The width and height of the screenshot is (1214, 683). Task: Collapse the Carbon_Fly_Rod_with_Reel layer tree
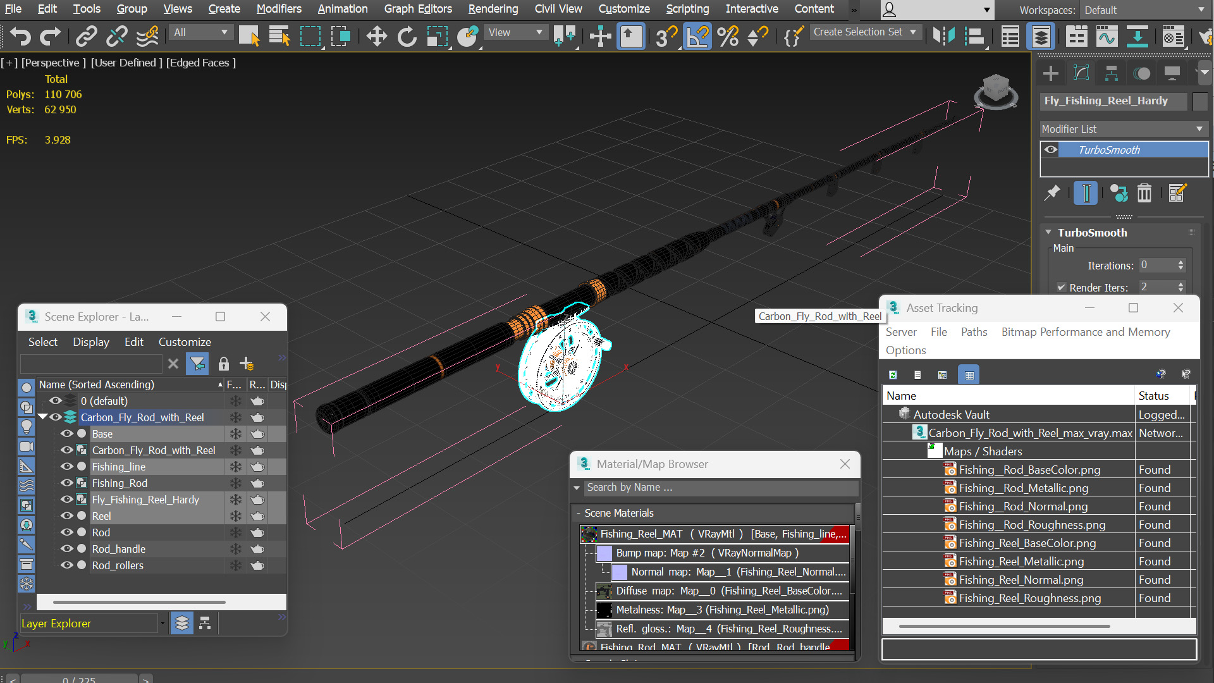42,417
